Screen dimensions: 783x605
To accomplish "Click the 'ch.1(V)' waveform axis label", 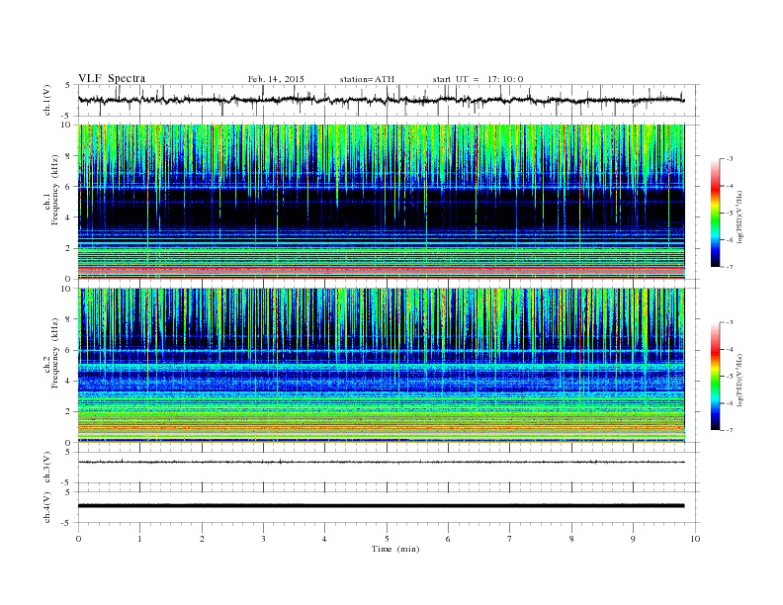I will pyautogui.click(x=47, y=100).
